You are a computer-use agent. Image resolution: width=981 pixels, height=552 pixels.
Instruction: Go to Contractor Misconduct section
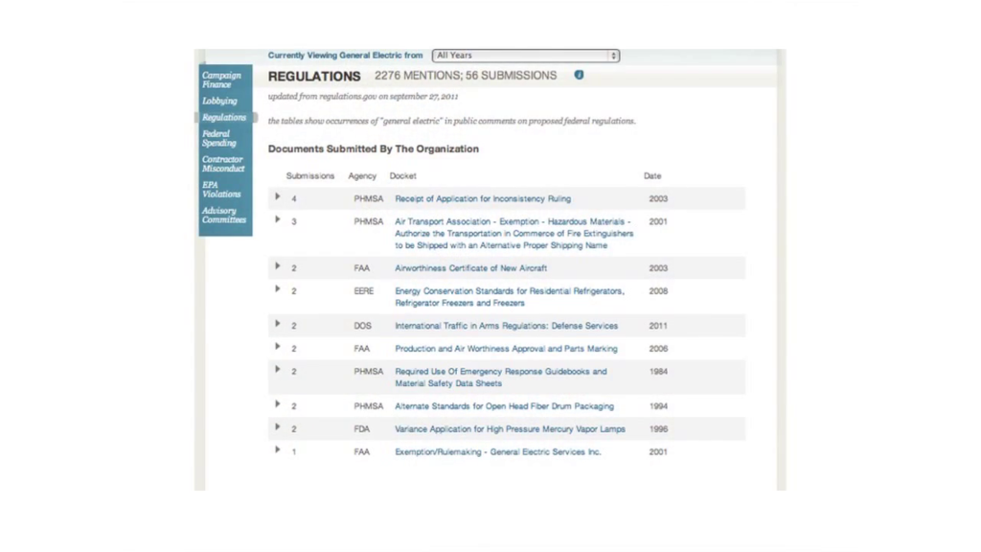tap(223, 164)
